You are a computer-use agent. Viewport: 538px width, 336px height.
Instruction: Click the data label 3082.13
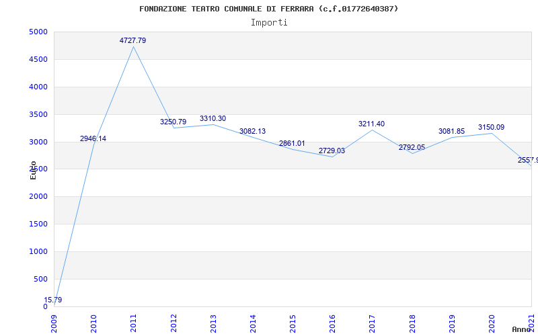[253, 131]
